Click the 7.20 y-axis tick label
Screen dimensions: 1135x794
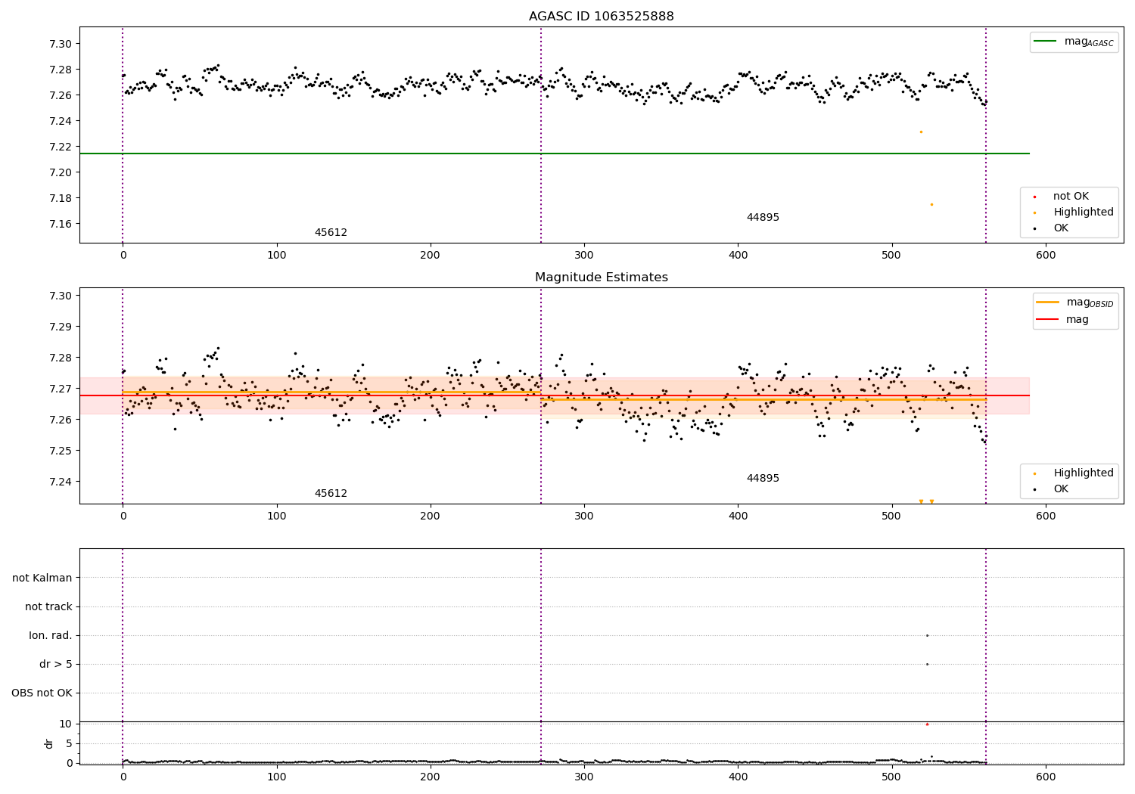click(61, 172)
